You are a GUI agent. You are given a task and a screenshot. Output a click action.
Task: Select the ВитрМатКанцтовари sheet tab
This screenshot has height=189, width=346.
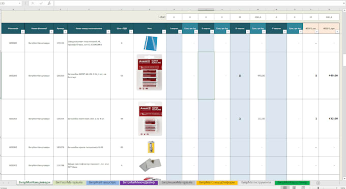click(35, 182)
